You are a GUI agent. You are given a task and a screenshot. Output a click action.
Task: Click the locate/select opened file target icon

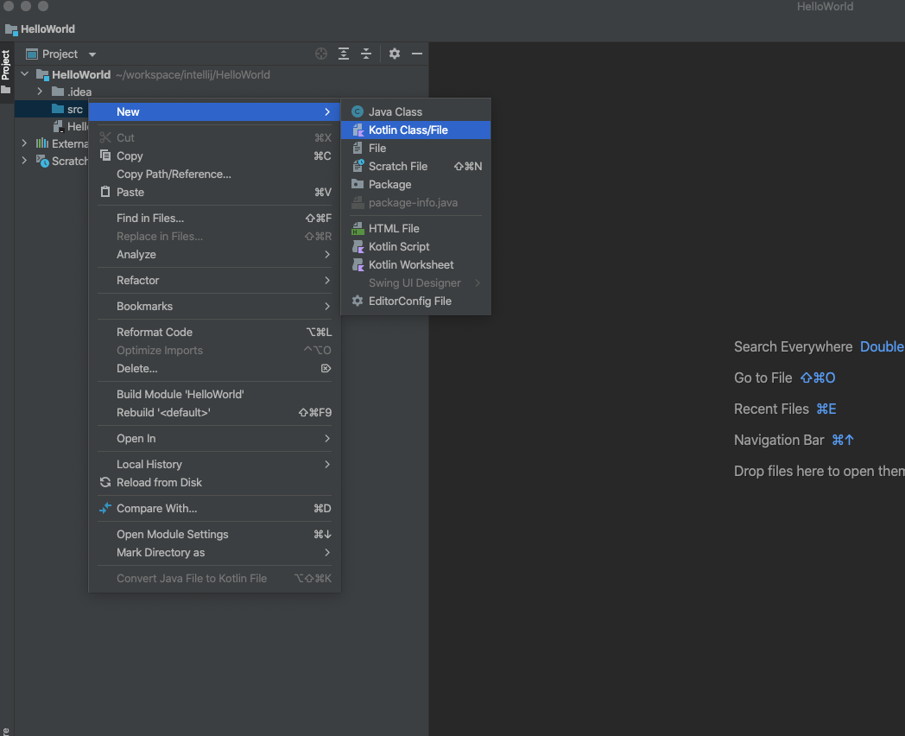(x=321, y=54)
